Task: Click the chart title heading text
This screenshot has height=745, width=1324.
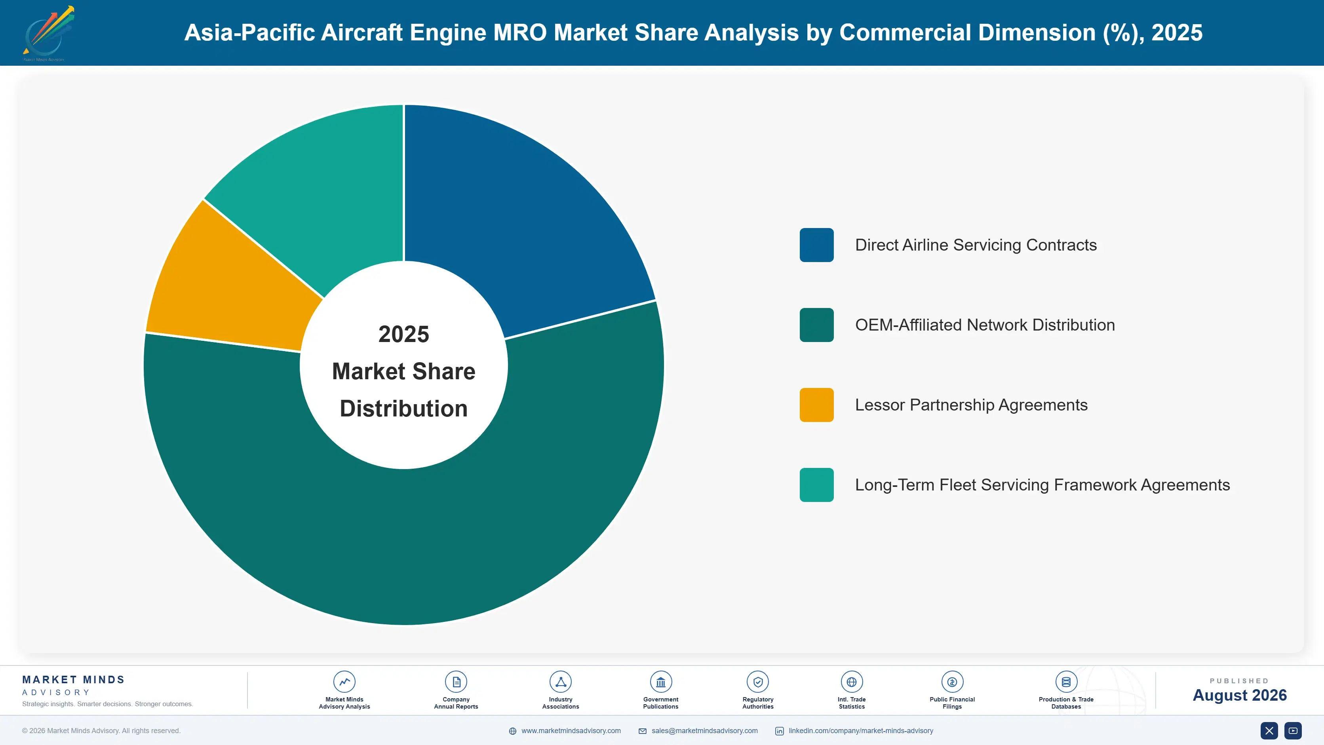Action: coord(693,33)
